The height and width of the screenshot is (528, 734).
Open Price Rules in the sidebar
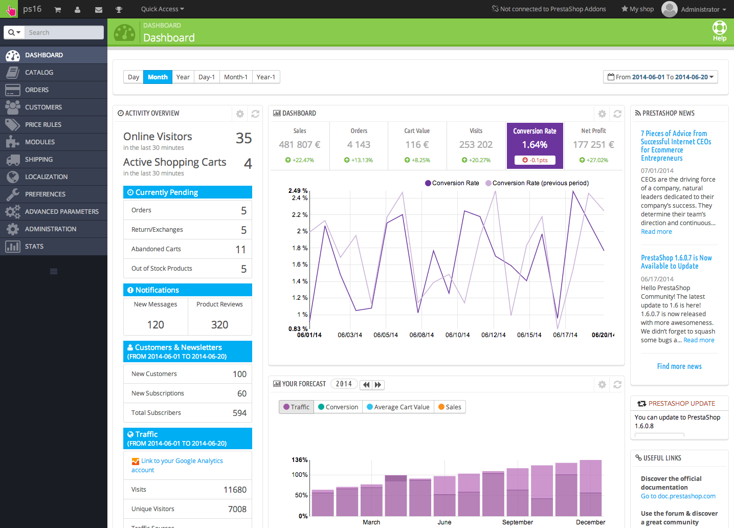point(54,125)
